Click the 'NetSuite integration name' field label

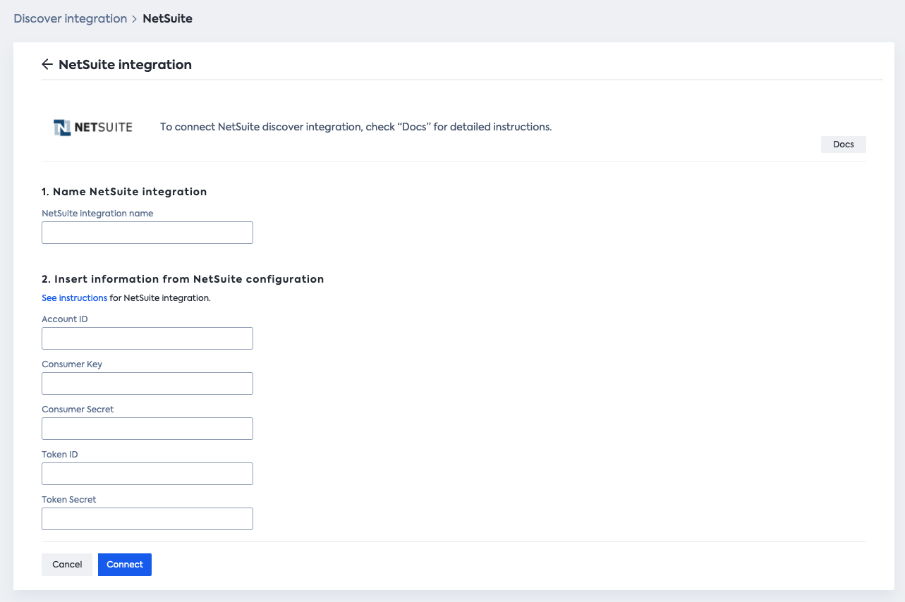coord(97,214)
